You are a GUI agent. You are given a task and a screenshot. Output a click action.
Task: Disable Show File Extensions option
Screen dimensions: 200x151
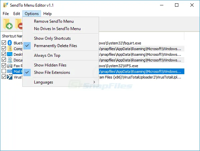[x=61, y=72]
